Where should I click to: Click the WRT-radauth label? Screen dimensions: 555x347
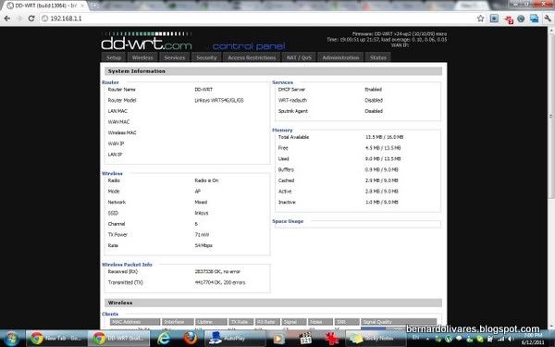(x=292, y=100)
